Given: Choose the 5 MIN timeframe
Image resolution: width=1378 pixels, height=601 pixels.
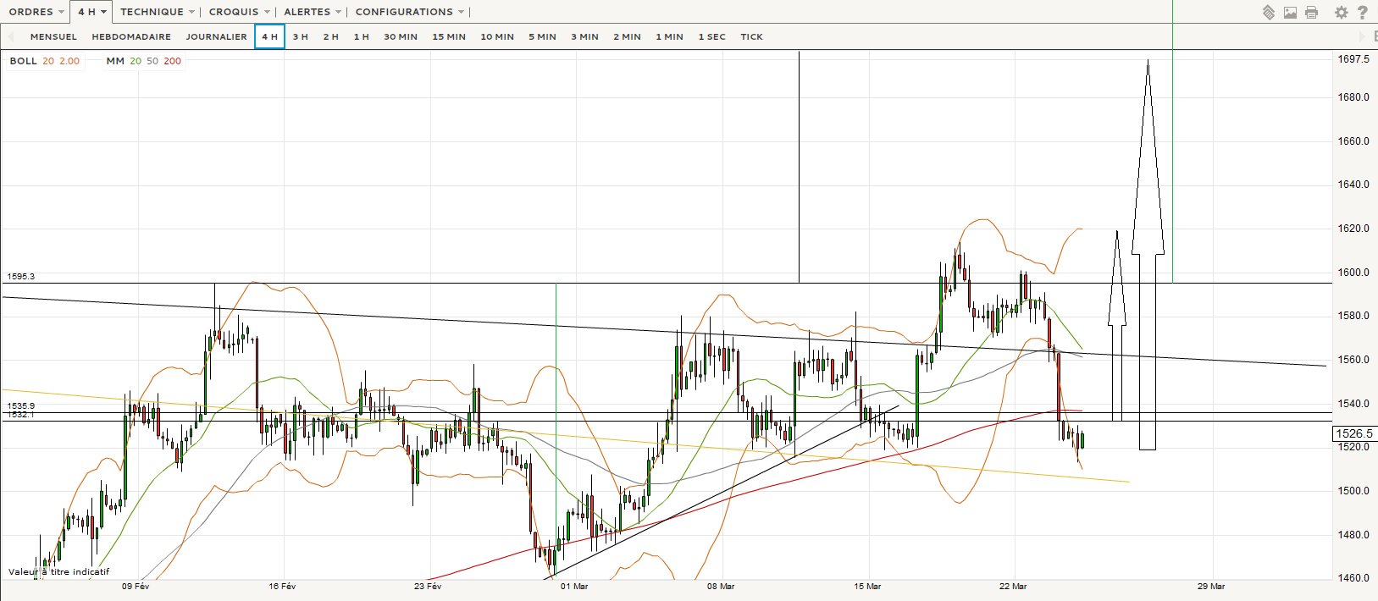Looking at the screenshot, I should click(542, 36).
